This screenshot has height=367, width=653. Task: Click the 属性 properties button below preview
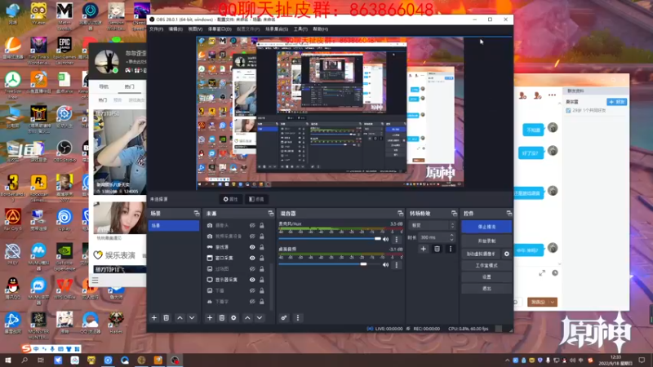231,199
